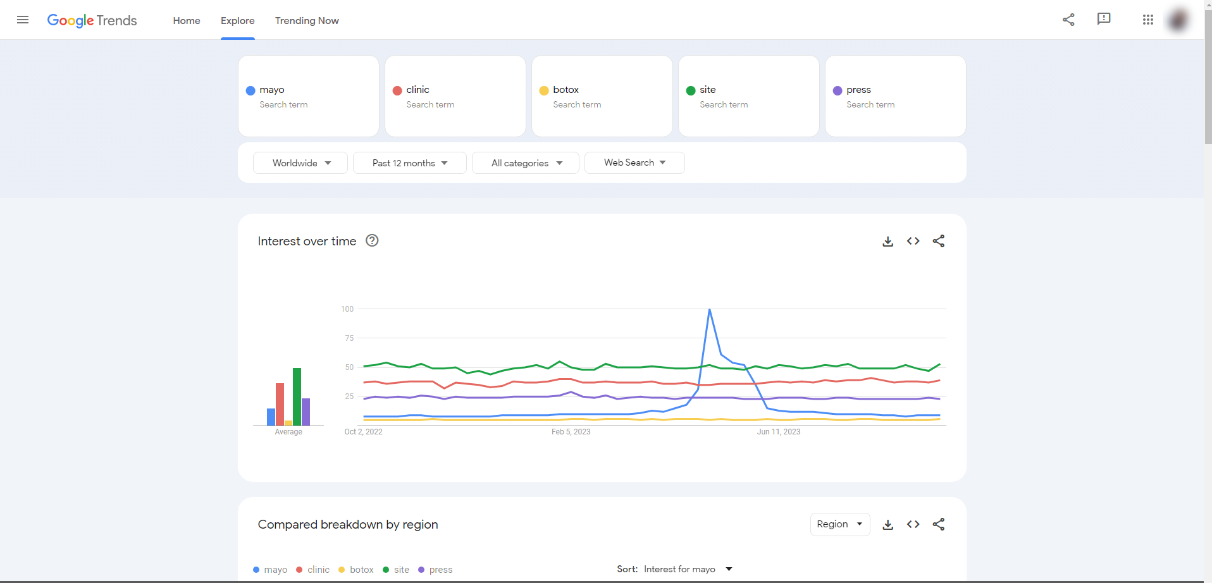The width and height of the screenshot is (1212, 583).
Task: Open the send feedback icon
Action: click(x=1104, y=20)
